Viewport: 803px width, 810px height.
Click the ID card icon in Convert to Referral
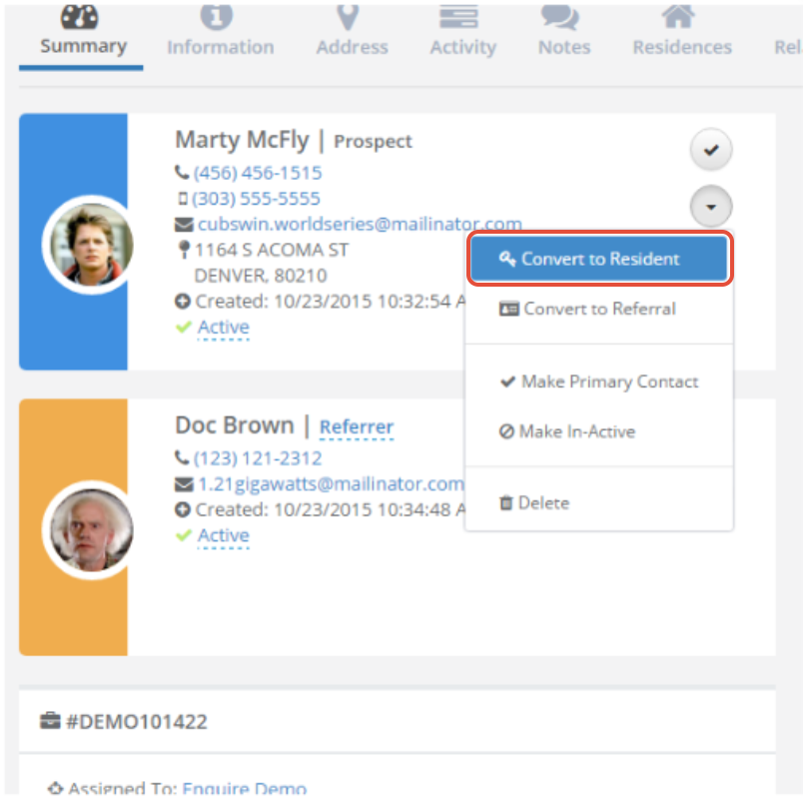coord(509,309)
